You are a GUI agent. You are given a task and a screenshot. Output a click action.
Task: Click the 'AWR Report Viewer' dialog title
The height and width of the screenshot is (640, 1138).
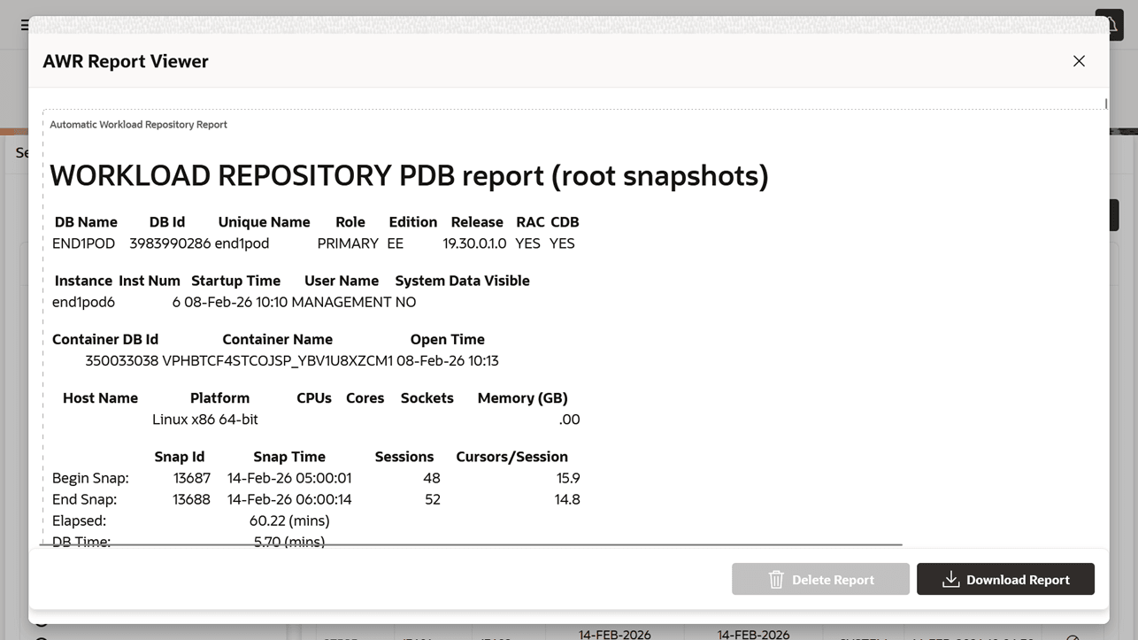point(126,61)
